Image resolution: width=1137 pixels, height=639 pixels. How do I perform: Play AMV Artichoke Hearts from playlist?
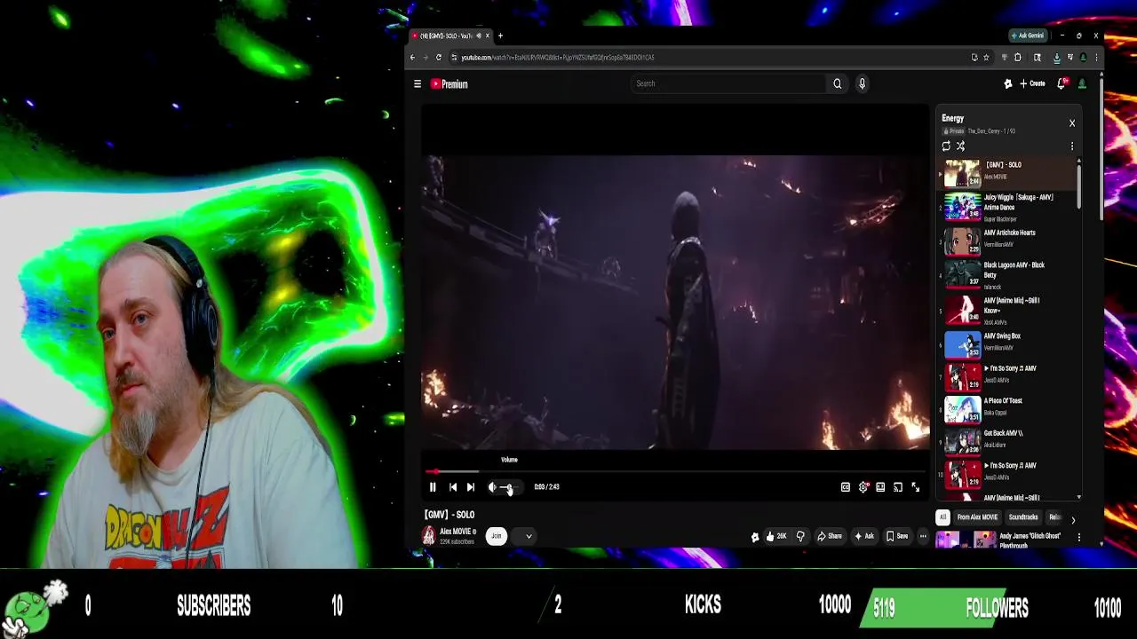point(1006,240)
